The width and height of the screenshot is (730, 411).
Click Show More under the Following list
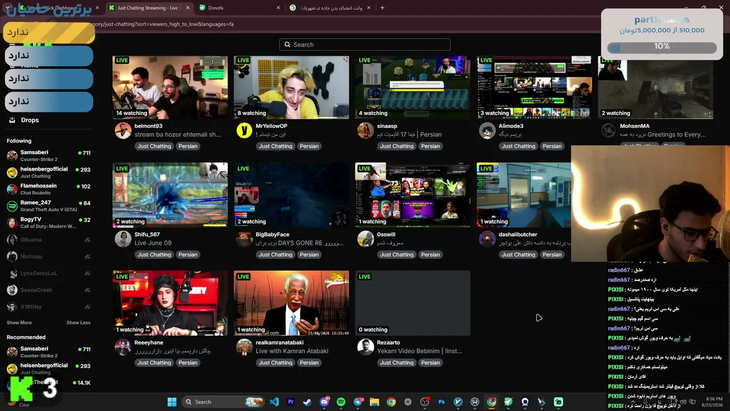pyautogui.click(x=19, y=323)
